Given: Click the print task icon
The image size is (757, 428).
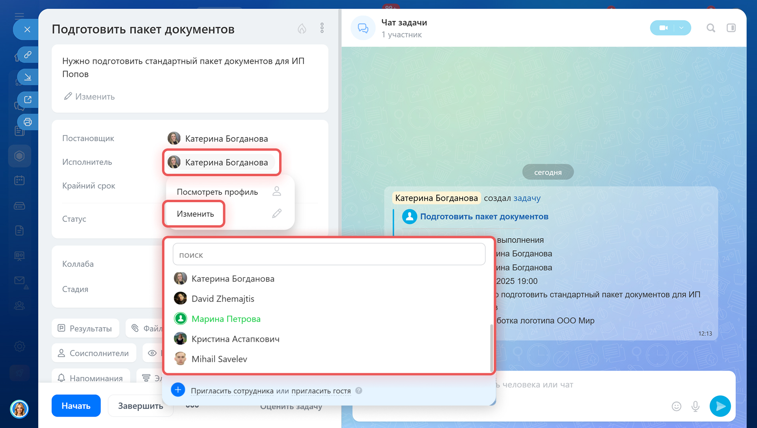Looking at the screenshot, I should [28, 122].
